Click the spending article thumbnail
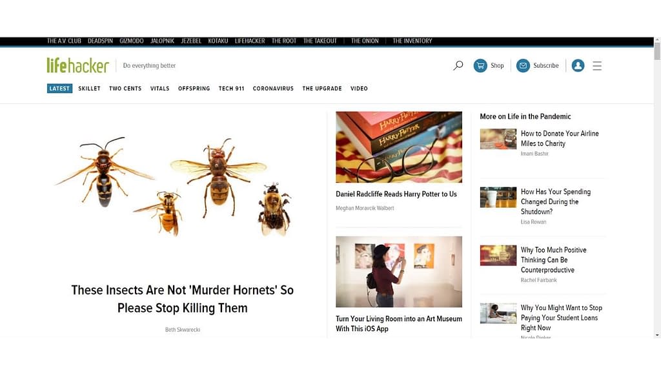Screen dimensions: 661x372 498,197
